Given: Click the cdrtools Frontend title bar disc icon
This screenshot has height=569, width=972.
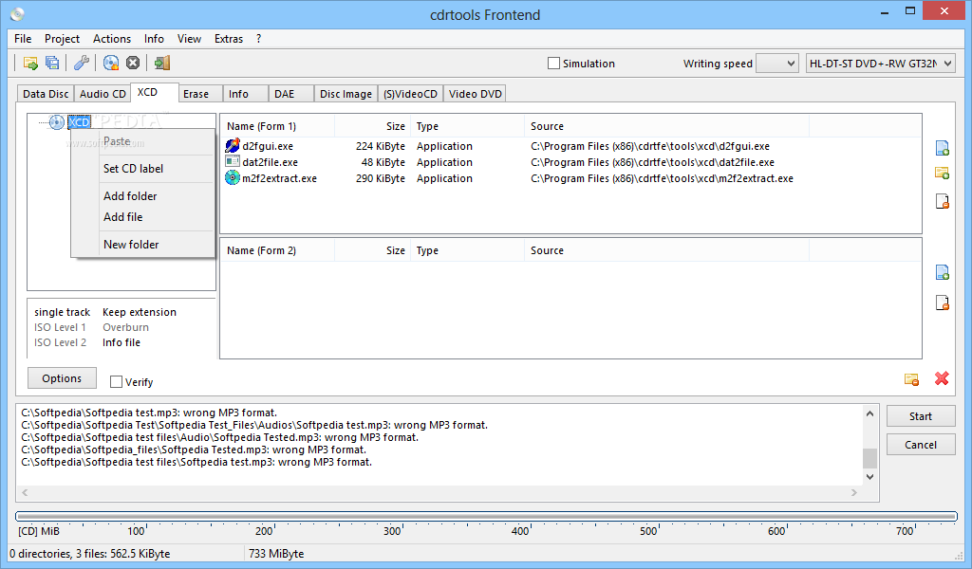Looking at the screenshot, I should point(17,13).
